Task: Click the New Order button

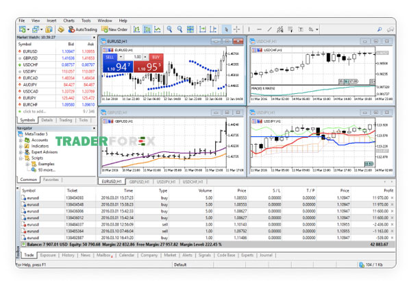Action: 114,29
